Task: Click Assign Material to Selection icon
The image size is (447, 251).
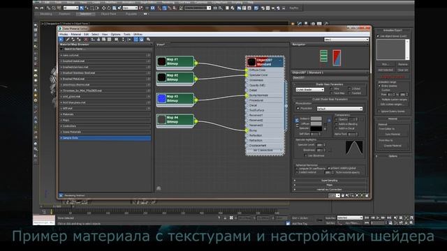Action: (x=79, y=39)
